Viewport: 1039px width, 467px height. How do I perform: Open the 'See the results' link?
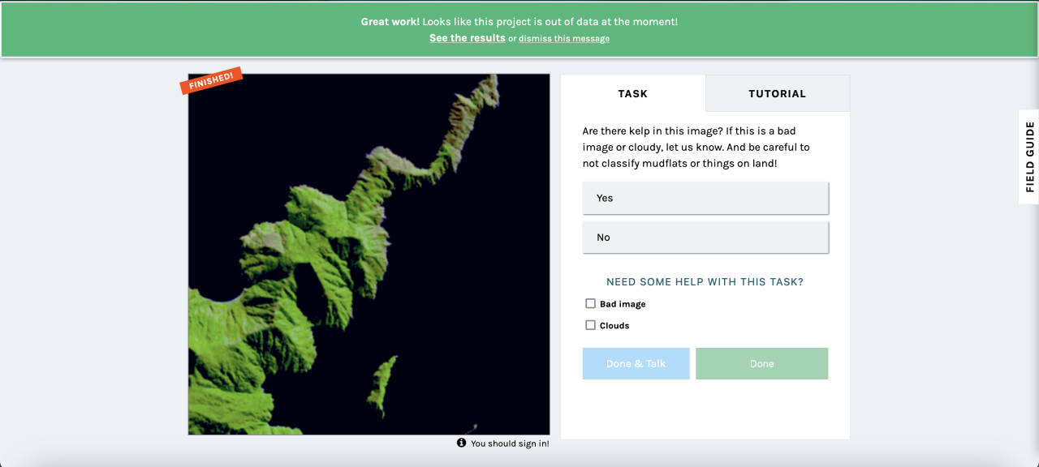(x=468, y=38)
